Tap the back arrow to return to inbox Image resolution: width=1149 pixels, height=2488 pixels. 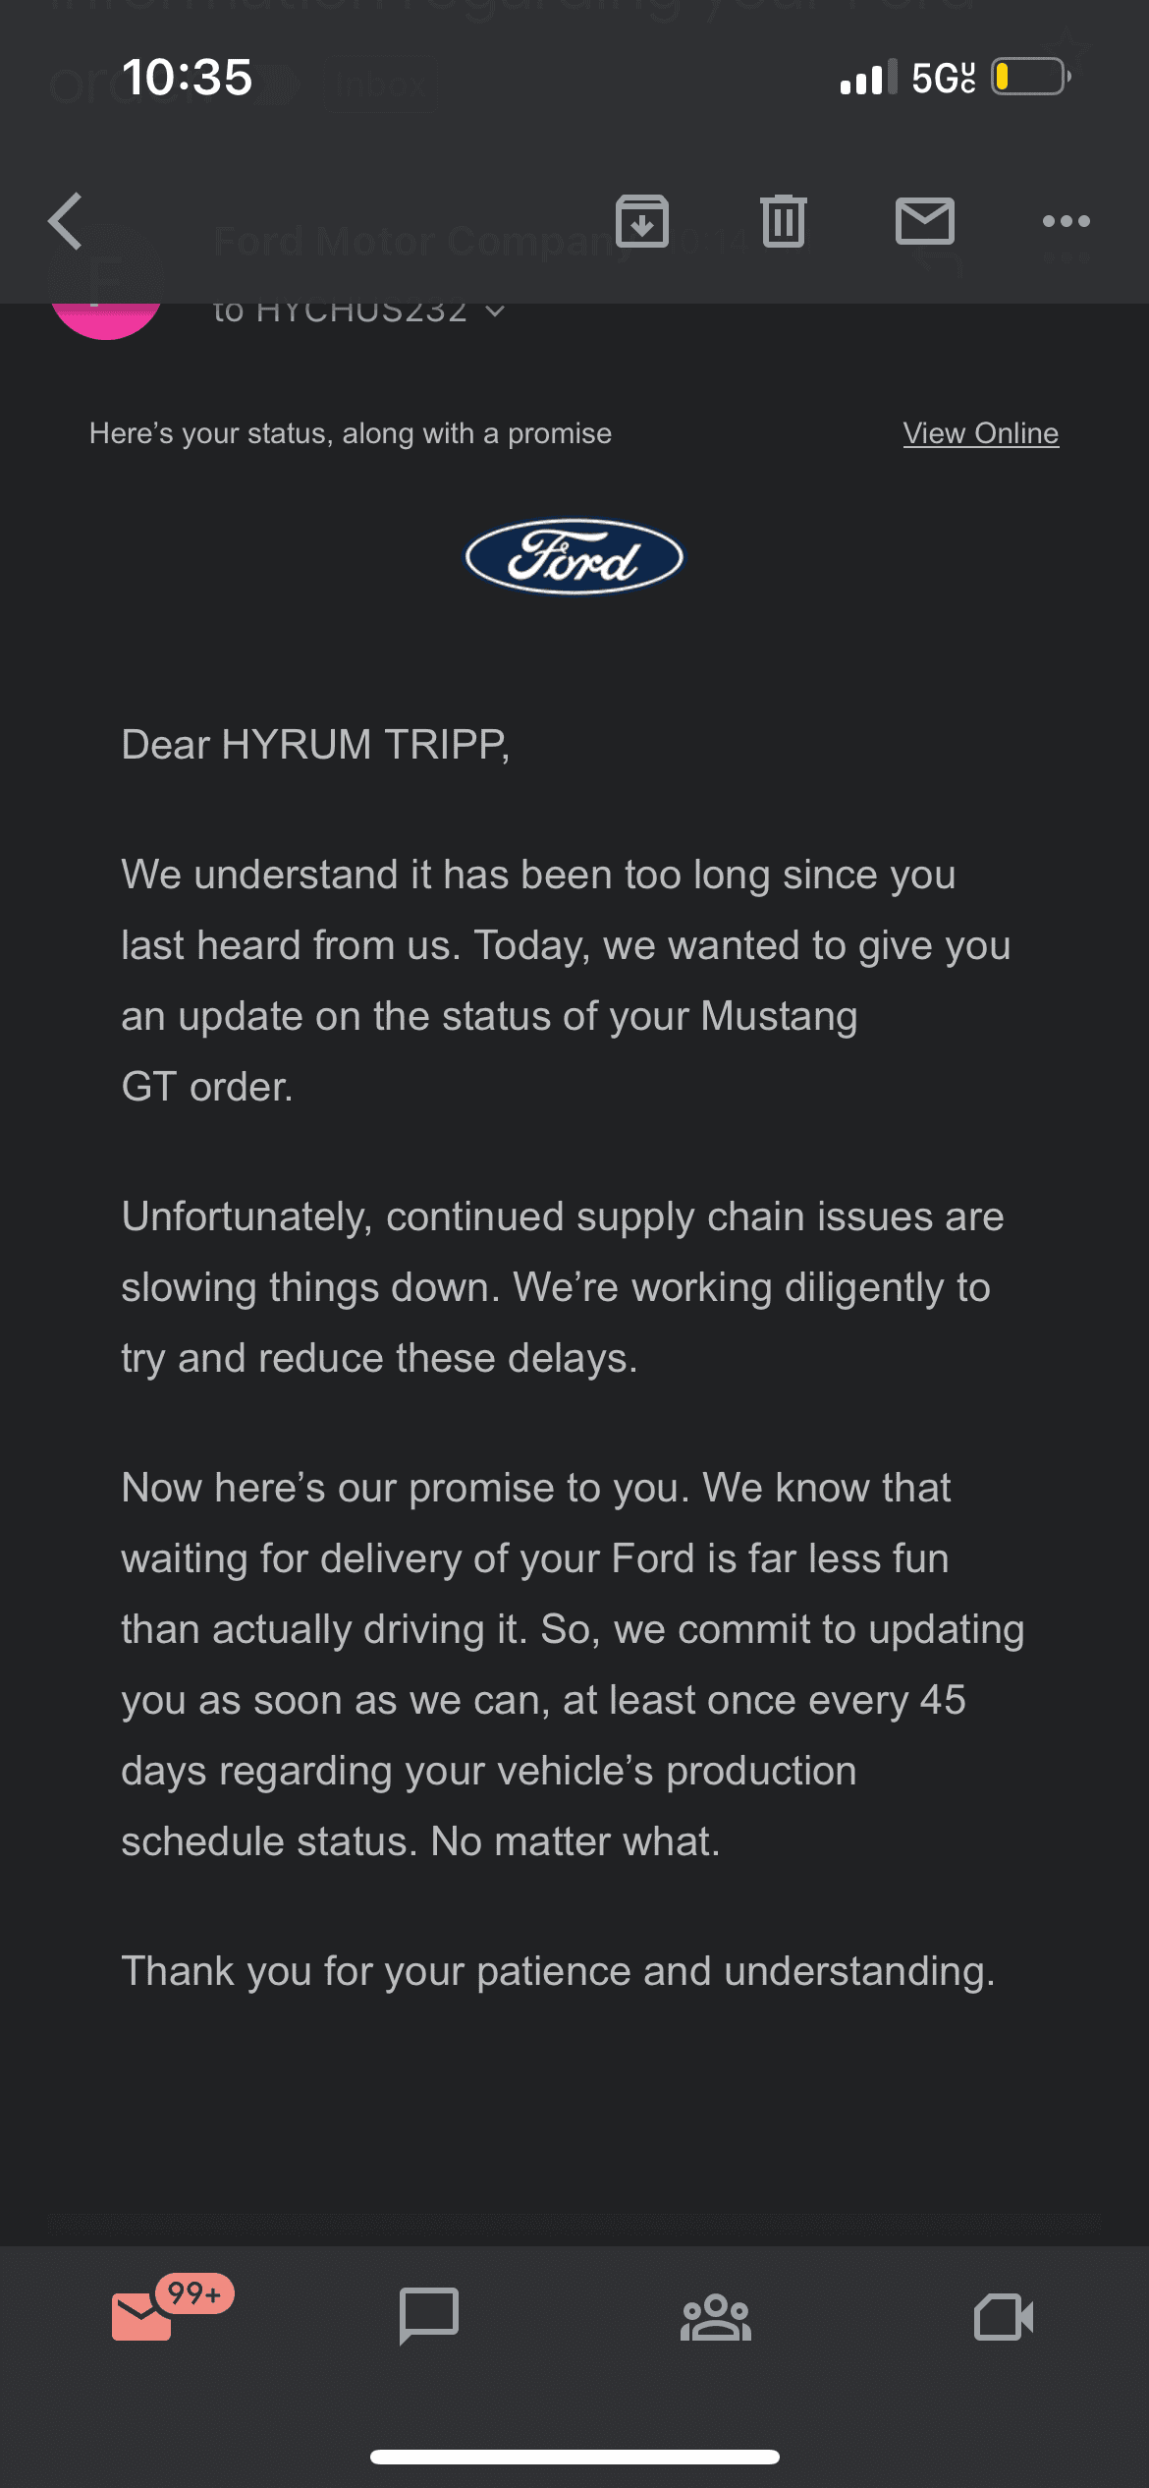point(65,221)
